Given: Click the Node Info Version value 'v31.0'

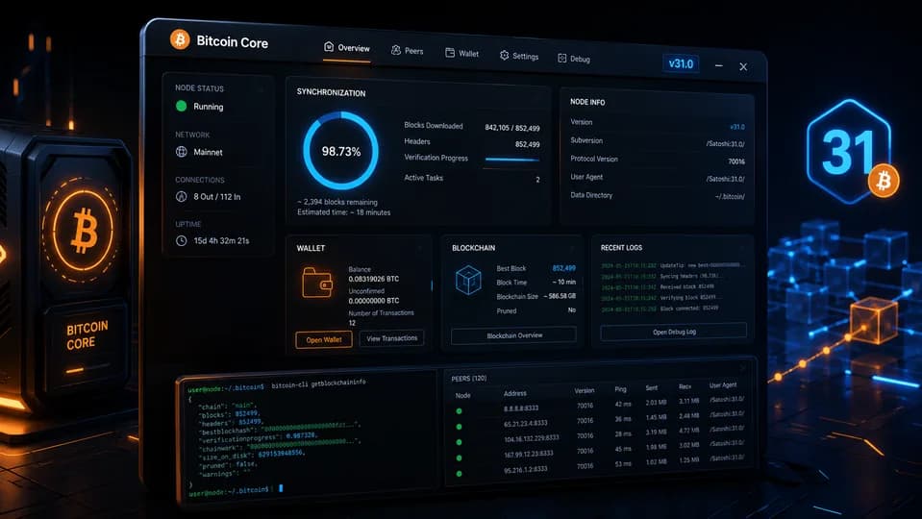Looking at the screenshot, I should pos(737,127).
